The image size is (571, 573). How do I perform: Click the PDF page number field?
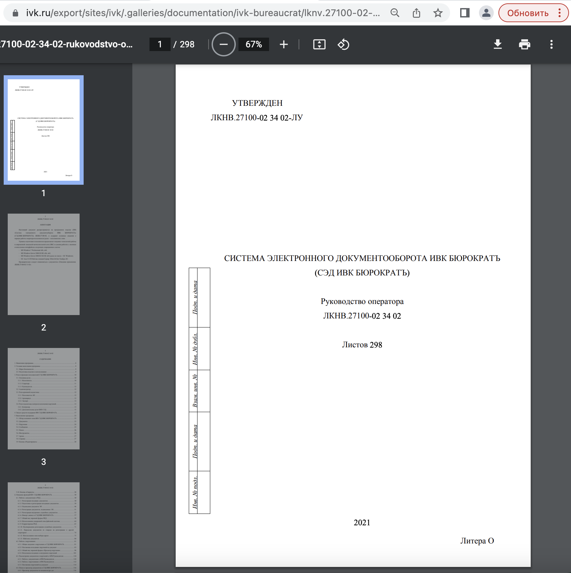click(160, 44)
